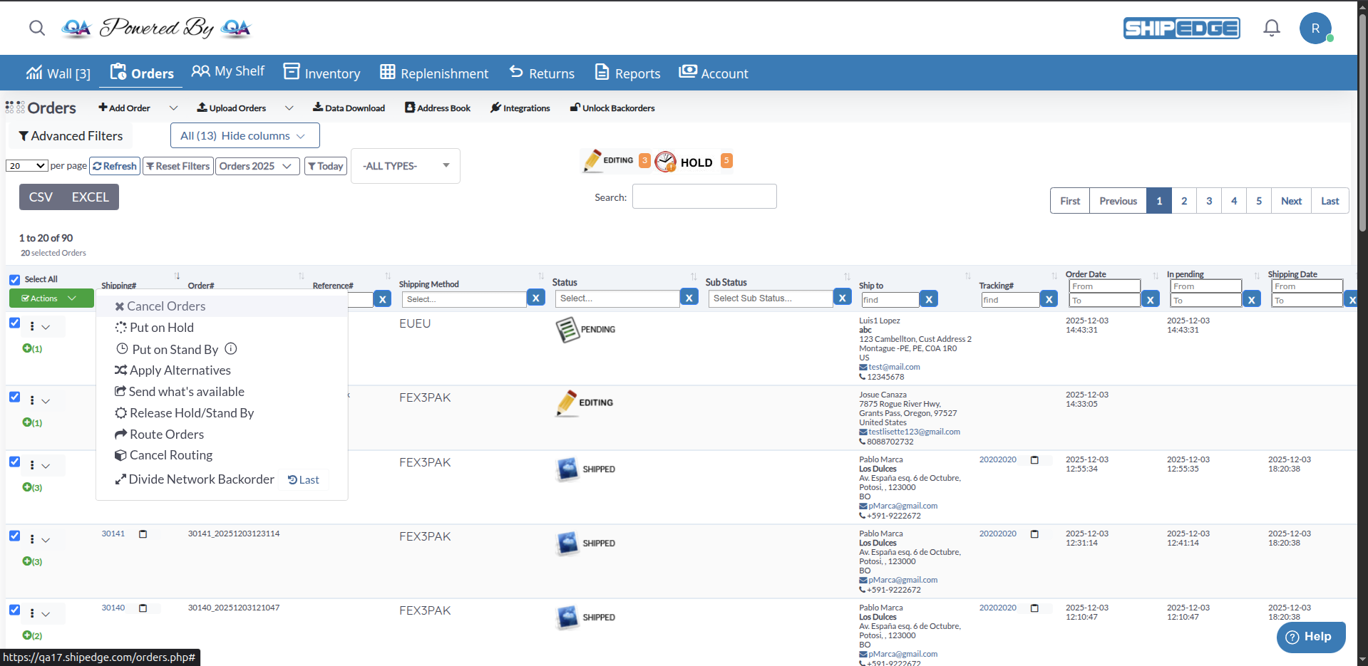This screenshot has height=666, width=1368.
Task: Click the EXCEL export button
Action: 90,197
